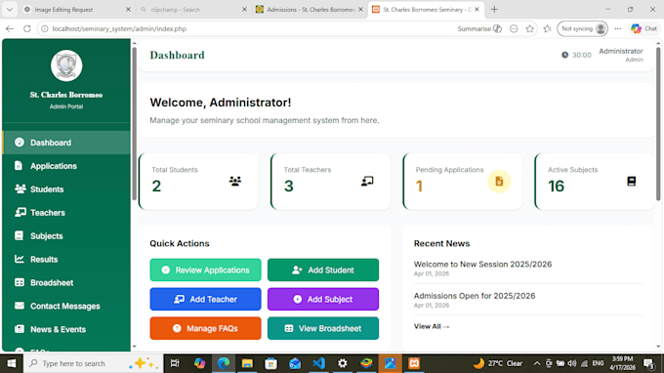The height and width of the screenshot is (373, 664).
Task: Click the Pending Applications card
Action: click(463, 182)
